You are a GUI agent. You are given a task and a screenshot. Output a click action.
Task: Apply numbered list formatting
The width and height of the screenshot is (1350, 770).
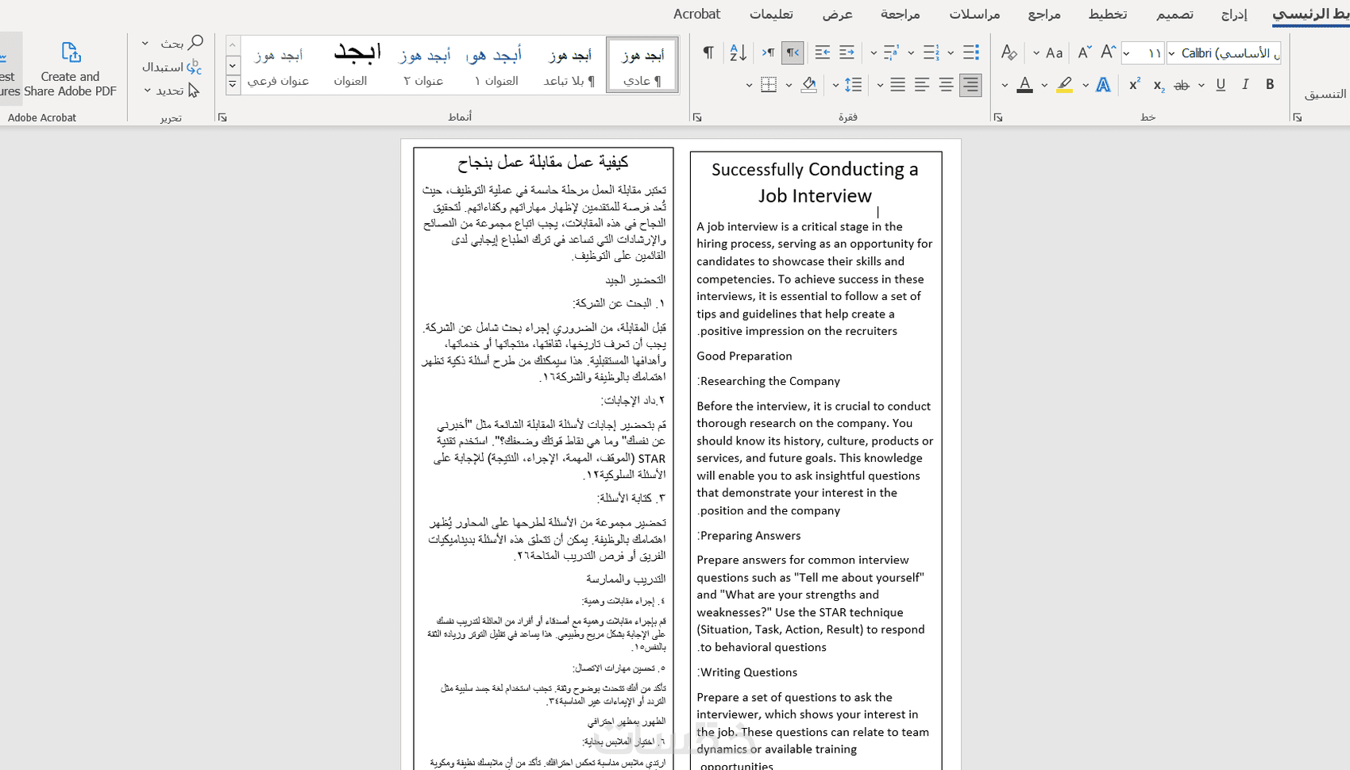tap(931, 53)
